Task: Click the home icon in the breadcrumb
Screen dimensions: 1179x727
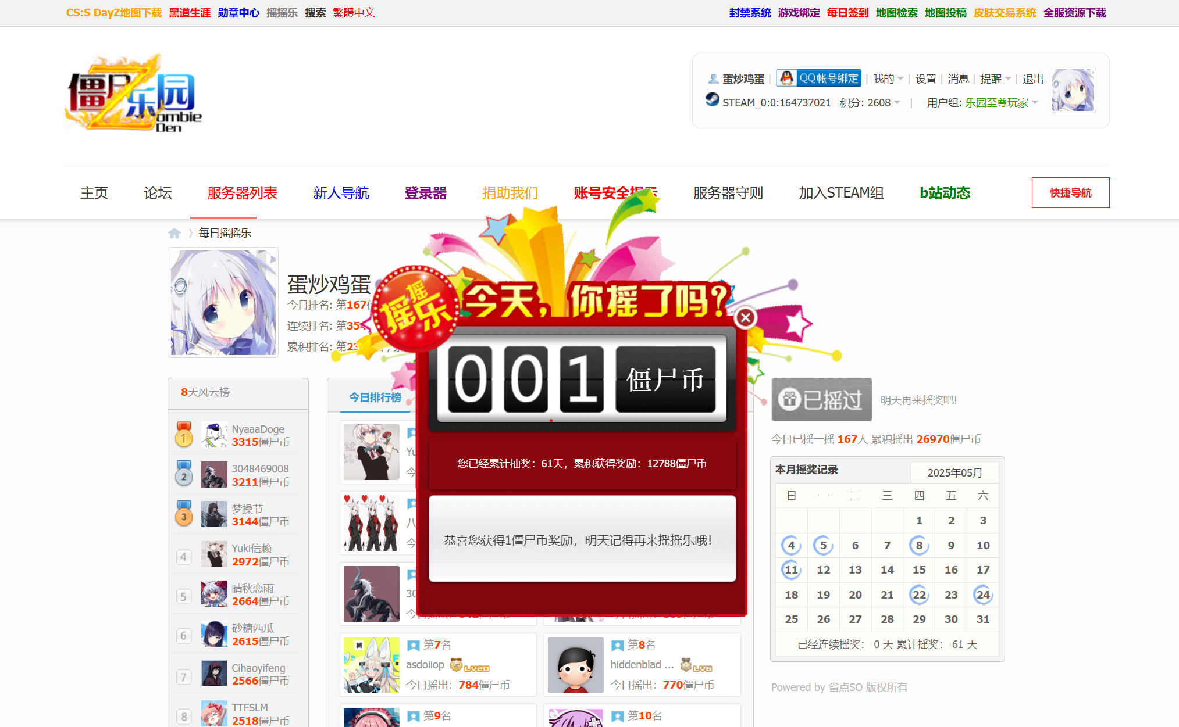Action: click(x=174, y=233)
